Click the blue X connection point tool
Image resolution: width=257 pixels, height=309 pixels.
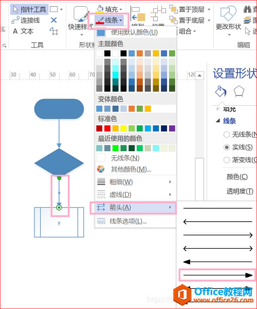[53, 20]
